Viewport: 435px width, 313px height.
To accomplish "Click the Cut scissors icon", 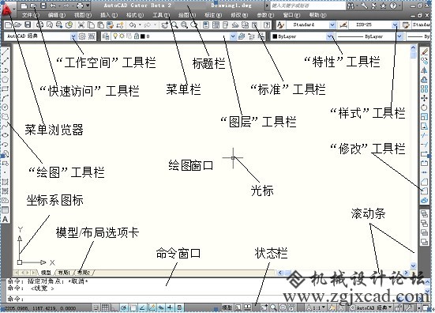I will pos(81,25).
